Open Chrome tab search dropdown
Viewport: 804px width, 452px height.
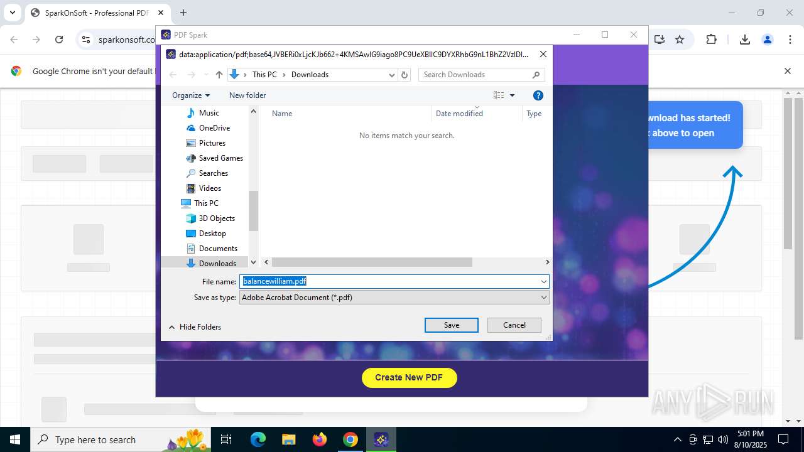[x=12, y=13]
